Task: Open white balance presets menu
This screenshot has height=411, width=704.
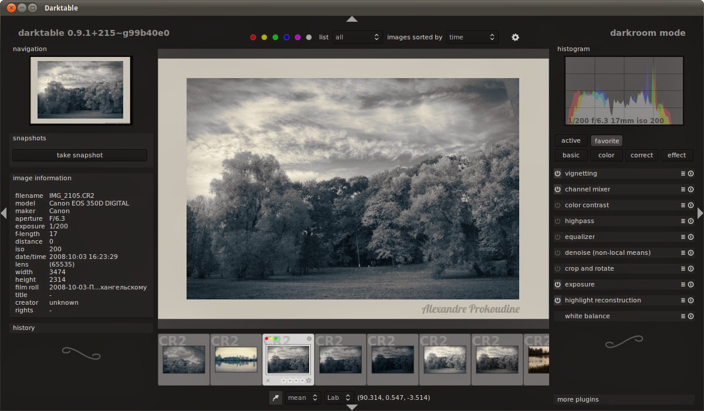Action: point(683,316)
